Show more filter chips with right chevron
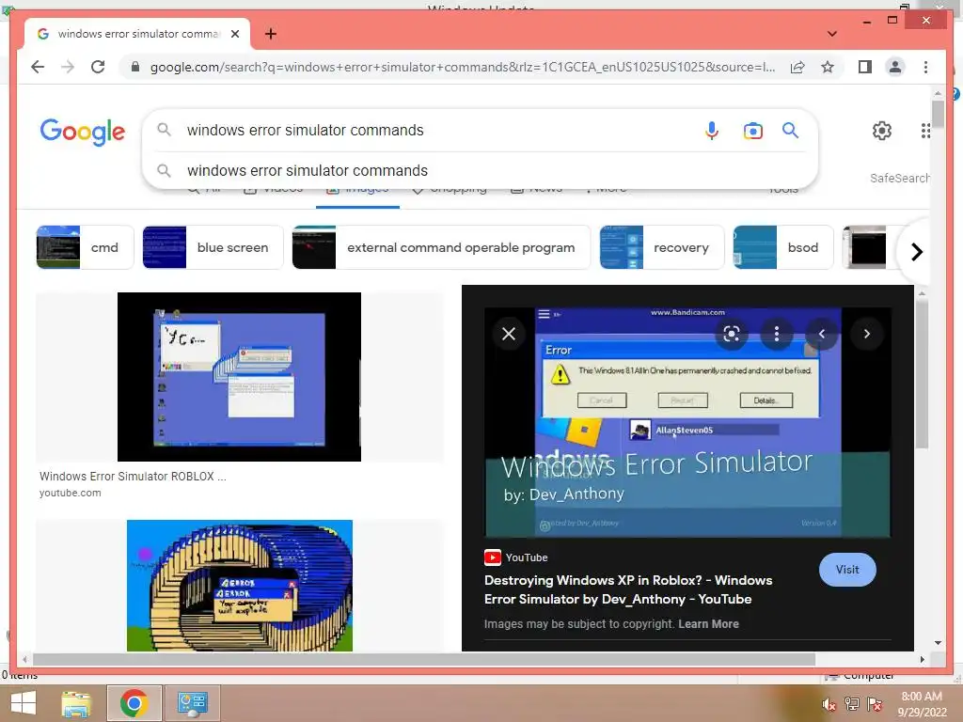 (916, 252)
